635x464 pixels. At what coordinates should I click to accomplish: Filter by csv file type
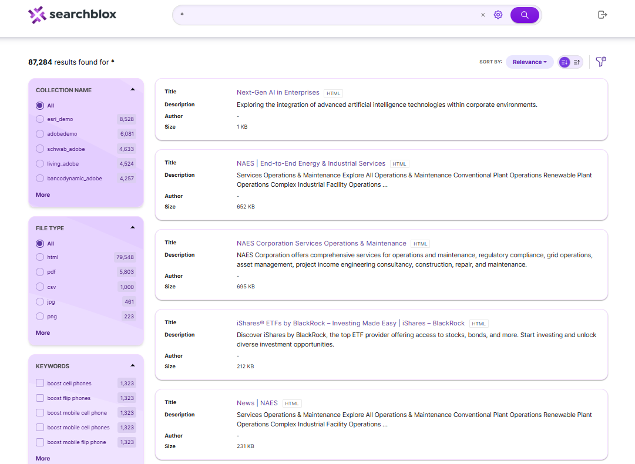pyautogui.click(x=40, y=287)
